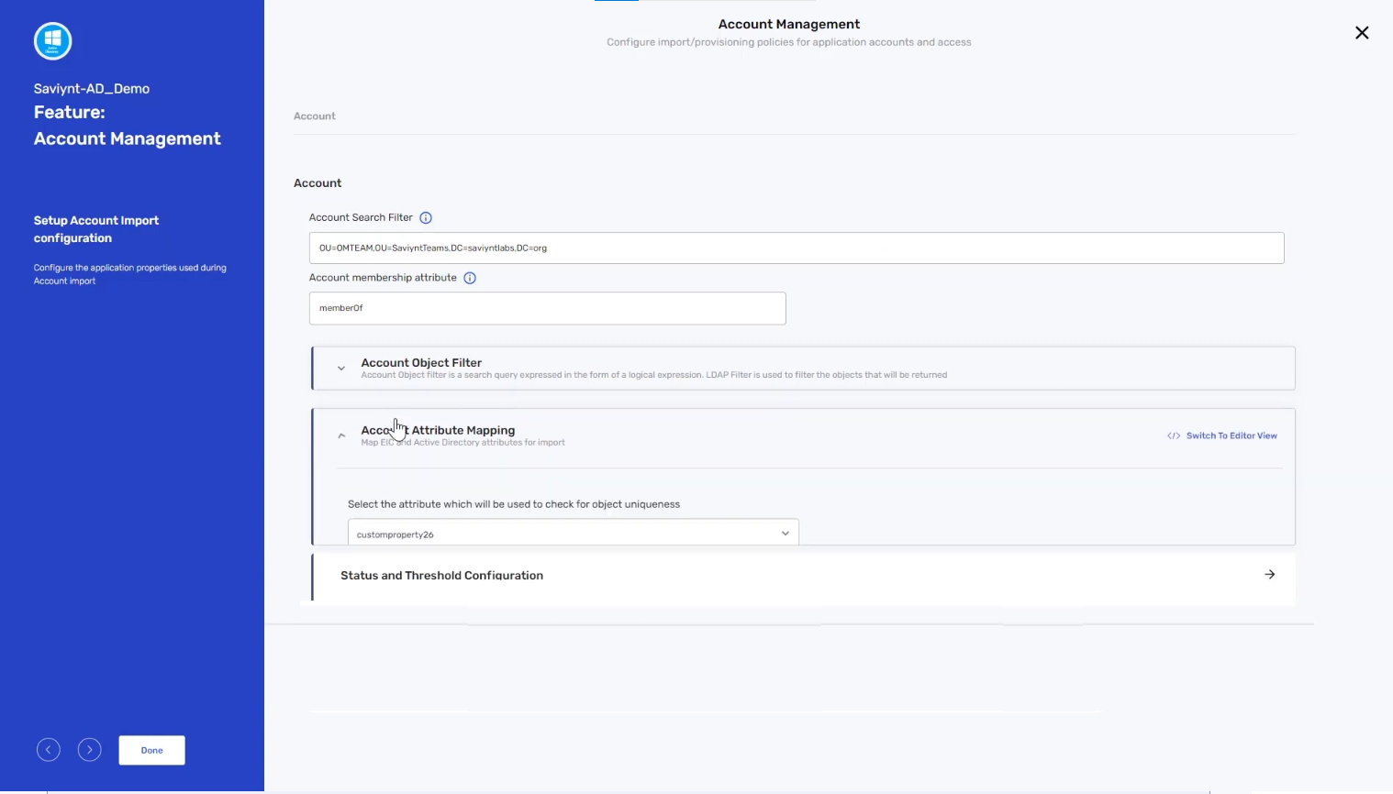The height and width of the screenshot is (794, 1393).
Task: Click the Done button
Action: 151,750
